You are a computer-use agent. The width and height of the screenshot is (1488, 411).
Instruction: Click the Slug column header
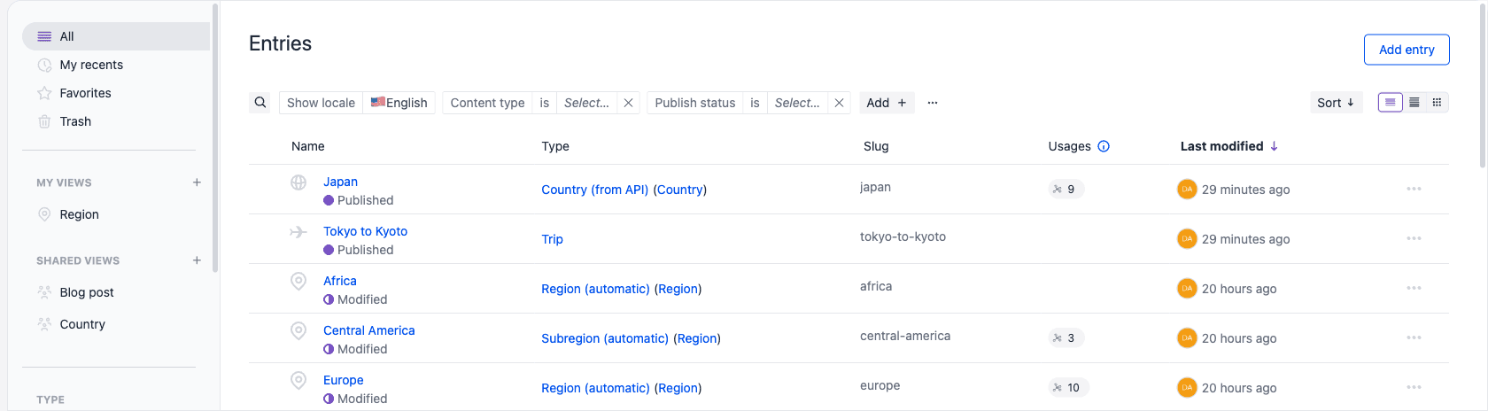[x=876, y=146]
